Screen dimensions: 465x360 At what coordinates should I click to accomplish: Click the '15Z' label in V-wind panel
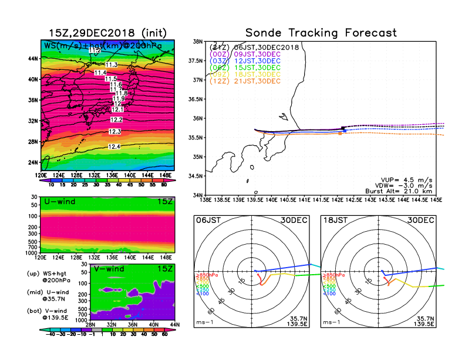pyautogui.click(x=164, y=269)
